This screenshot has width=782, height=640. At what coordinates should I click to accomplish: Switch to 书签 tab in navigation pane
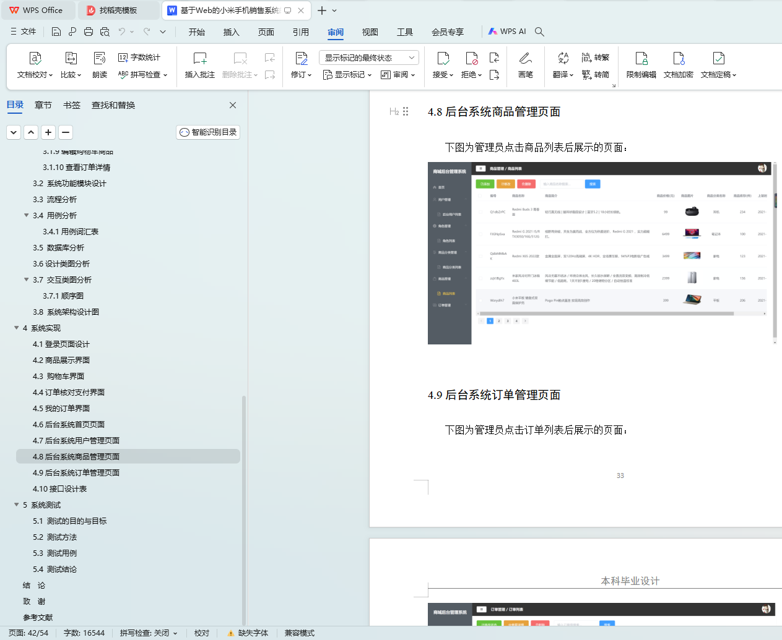(x=72, y=105)
